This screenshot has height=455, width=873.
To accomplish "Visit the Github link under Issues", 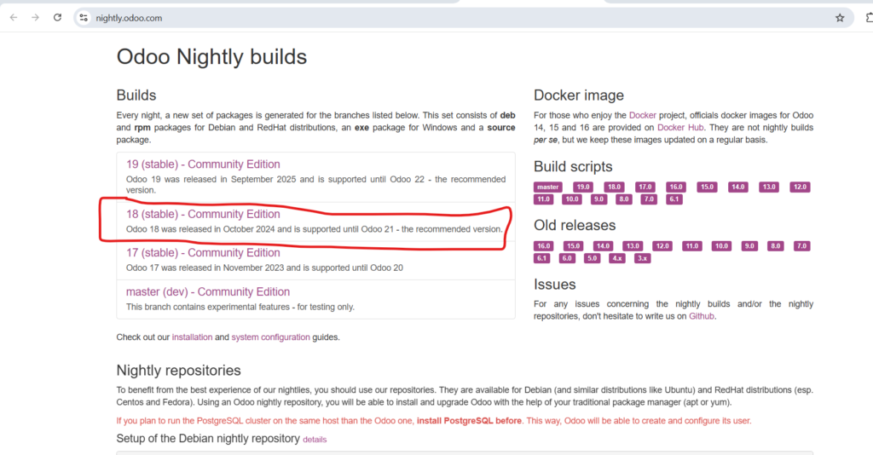I will tap(702, 316).
